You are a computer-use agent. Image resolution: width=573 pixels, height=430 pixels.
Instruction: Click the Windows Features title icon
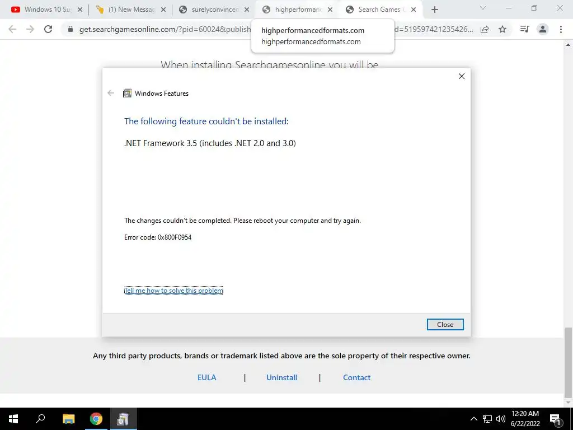[127, 94]
